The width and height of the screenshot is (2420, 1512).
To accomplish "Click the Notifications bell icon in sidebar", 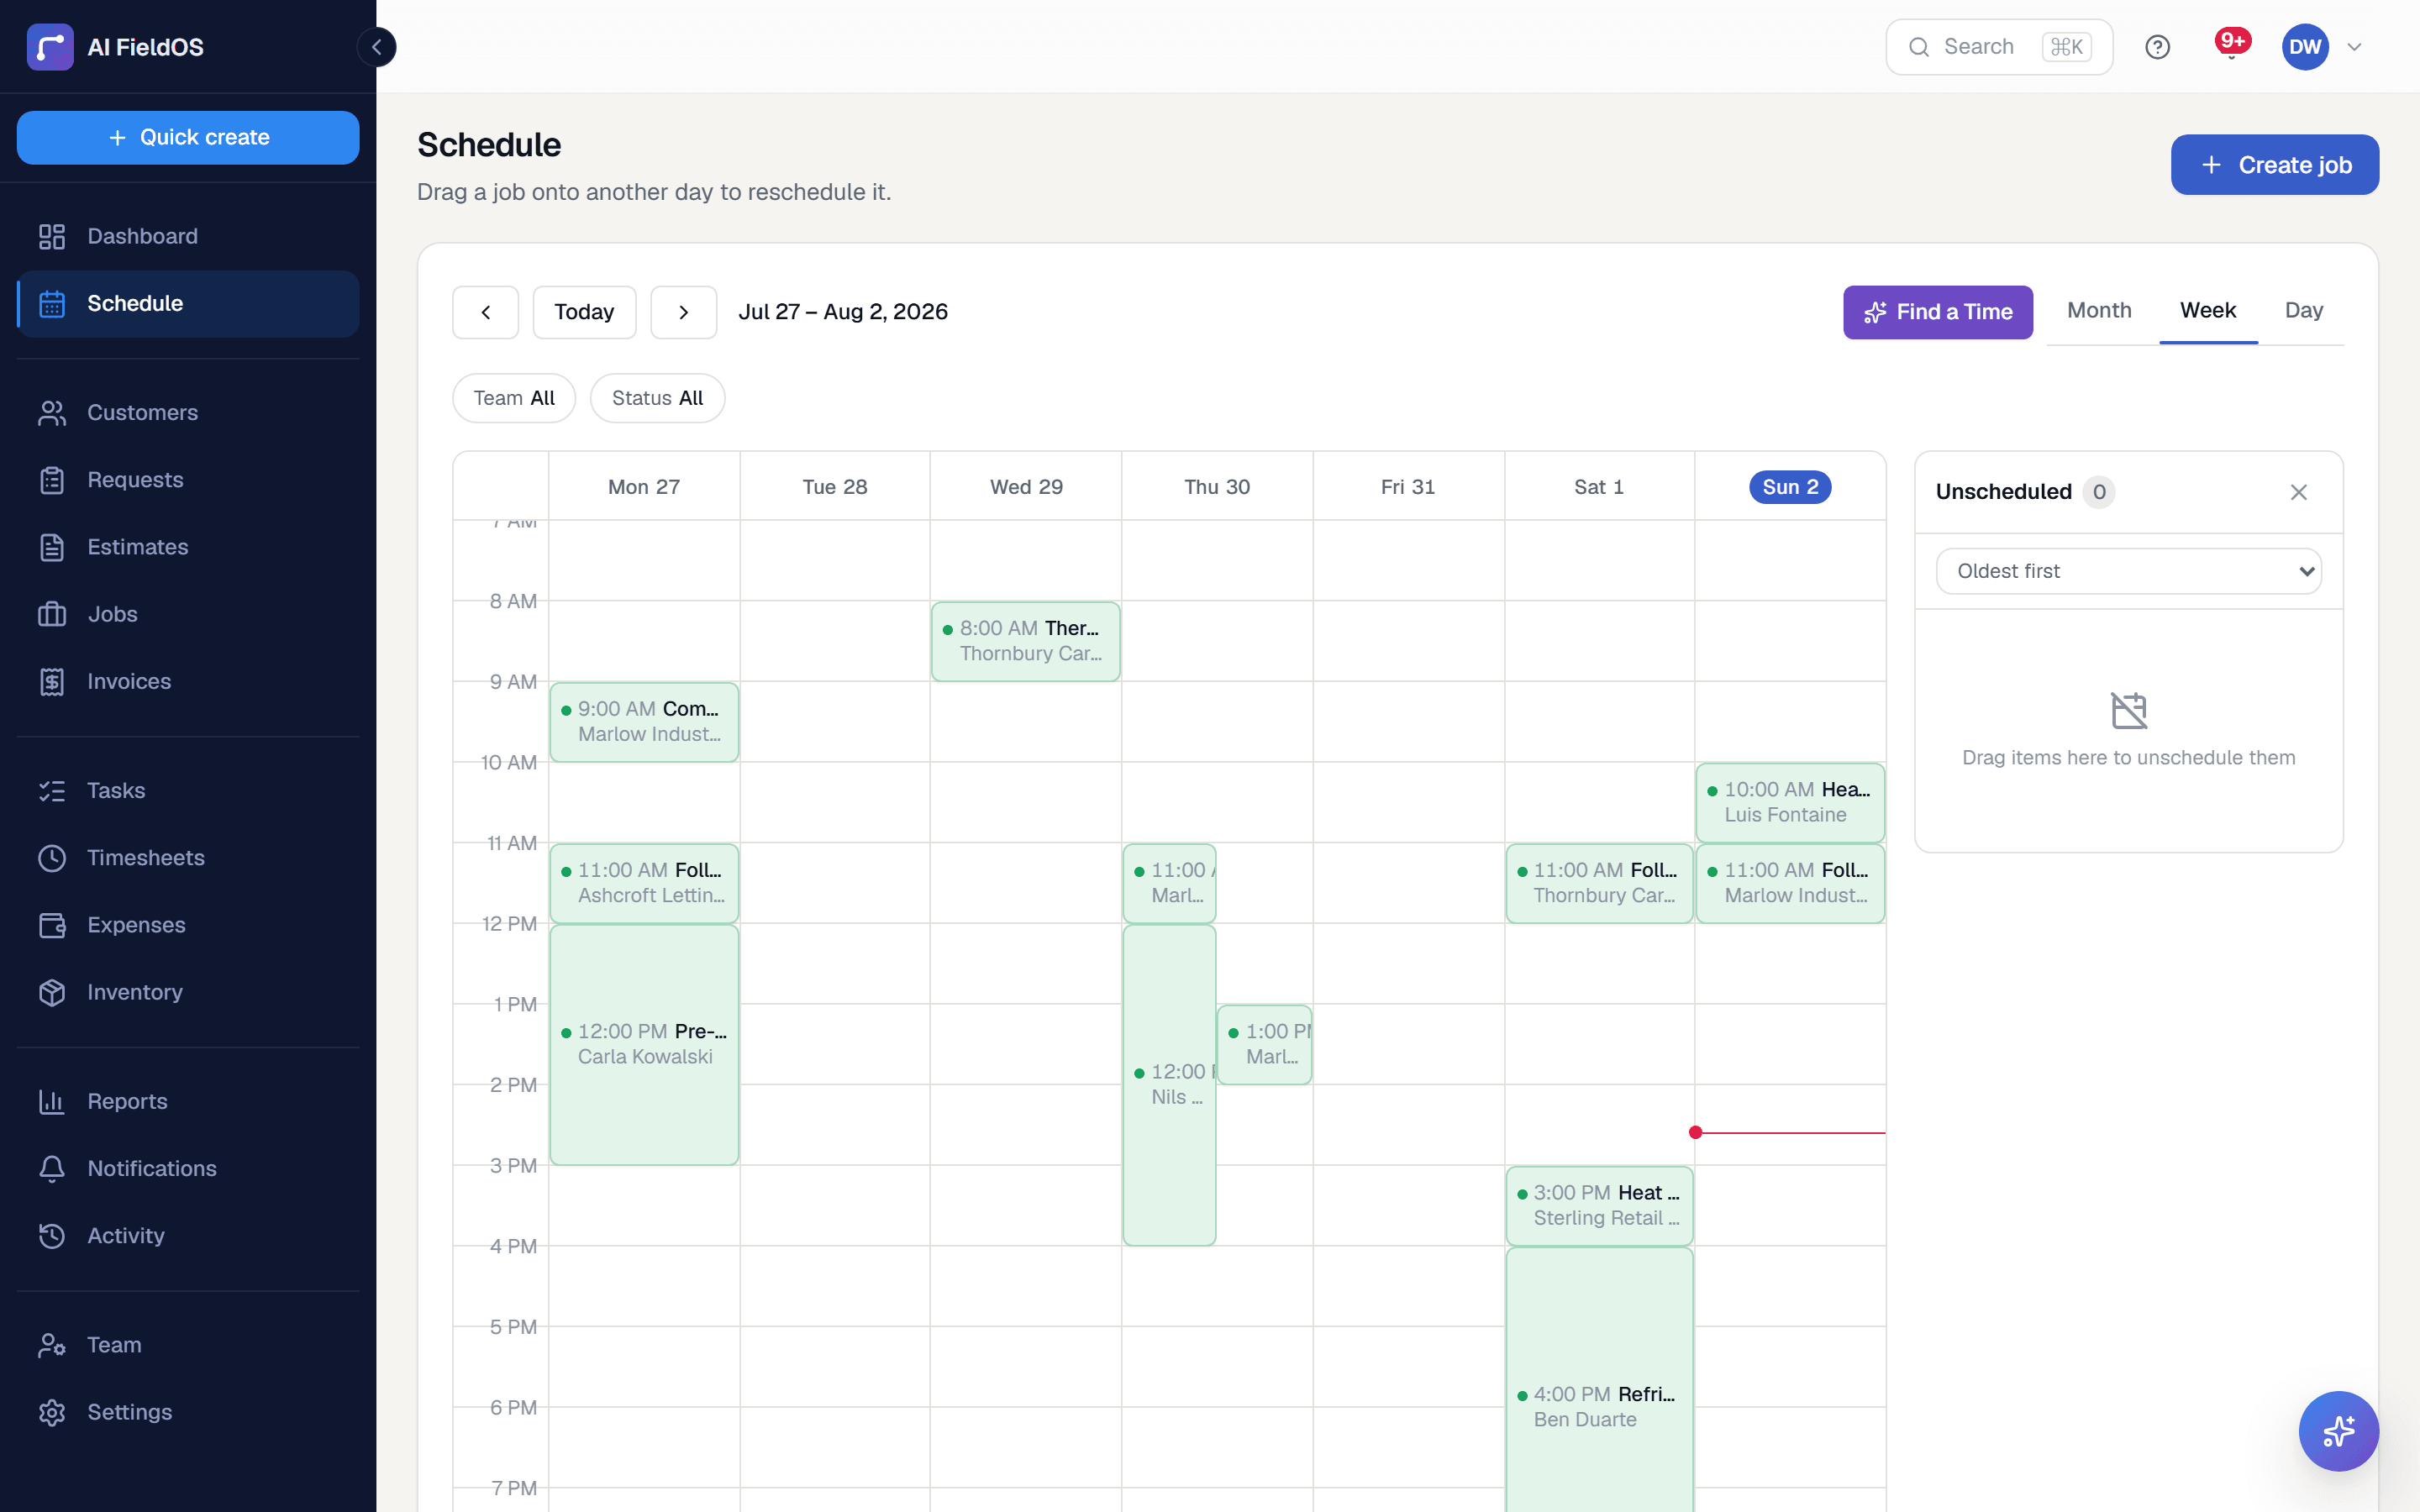I will click(52, 1168).
